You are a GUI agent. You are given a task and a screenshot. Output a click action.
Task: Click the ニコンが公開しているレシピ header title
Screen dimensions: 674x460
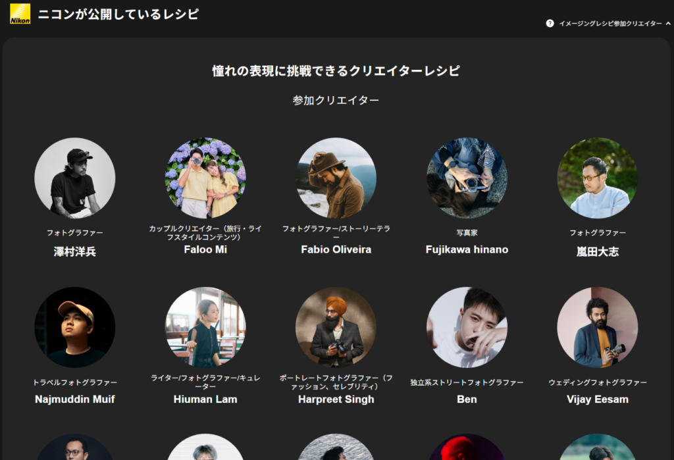pyautogui.click(x=118, y=14)
